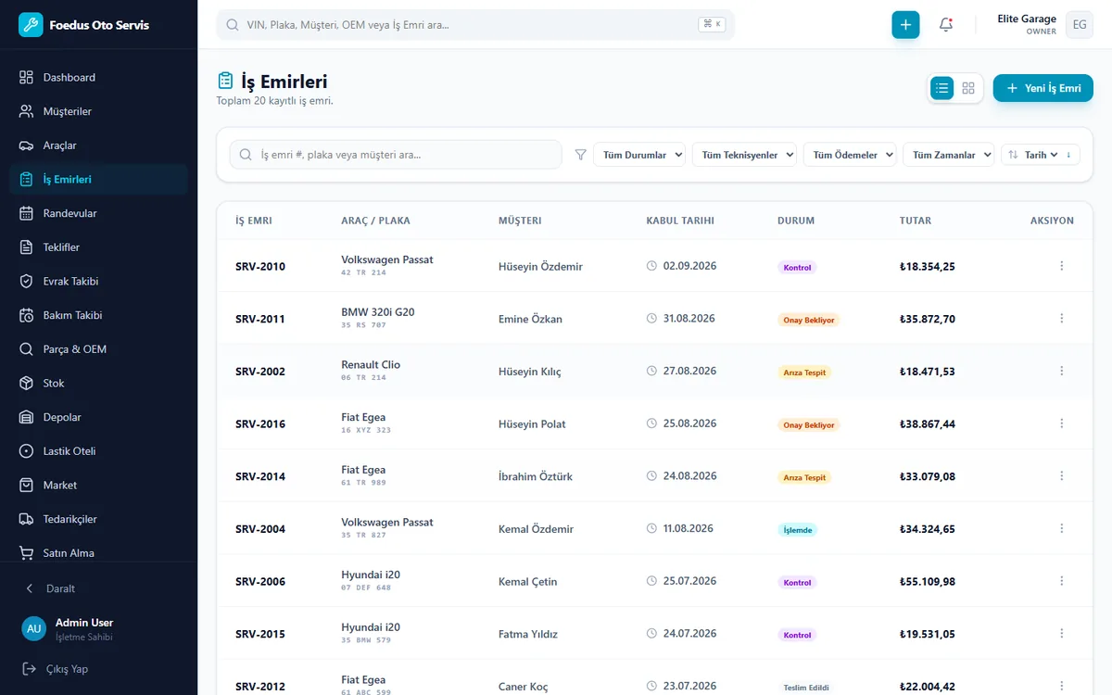Screen dimensions: 1112x695
Task: Open the Tarih sort dropdown
Action: click(x=1041, y=155)
